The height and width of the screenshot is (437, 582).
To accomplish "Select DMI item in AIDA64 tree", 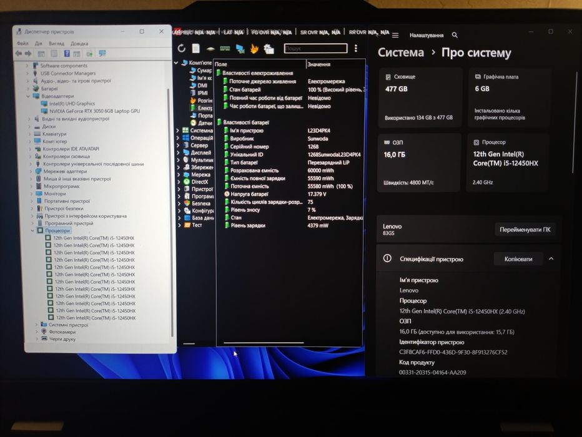I will coord(199,86).
